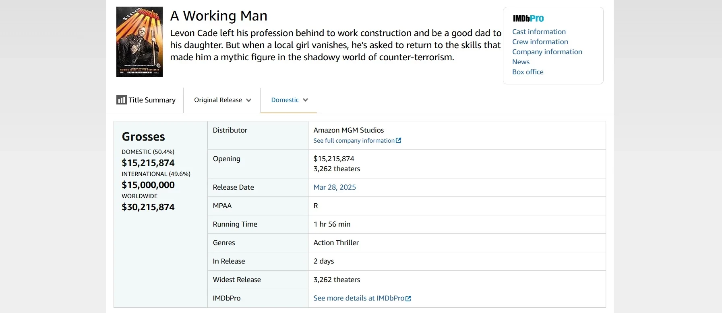This screenshot has width=722, height=313.
Task: Expand the Domestic region dropdown
Action: tap(285, 100)
